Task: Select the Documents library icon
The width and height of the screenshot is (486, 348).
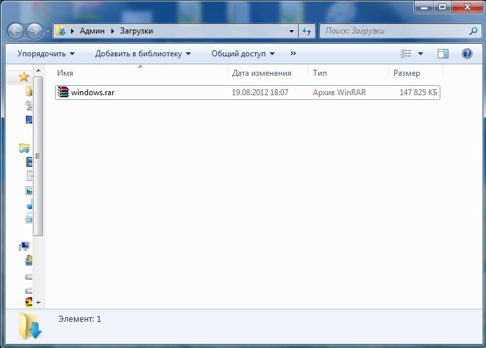Action: point(30,176)
